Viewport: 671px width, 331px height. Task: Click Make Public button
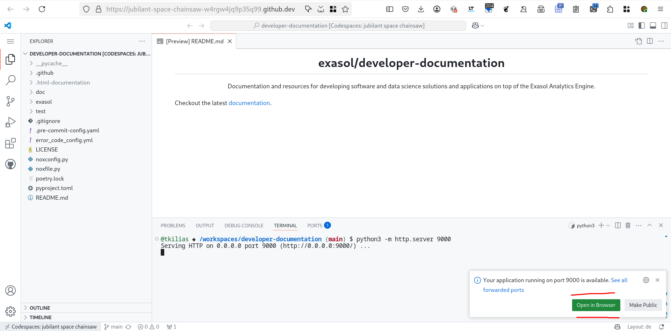[x=643, y=305]
